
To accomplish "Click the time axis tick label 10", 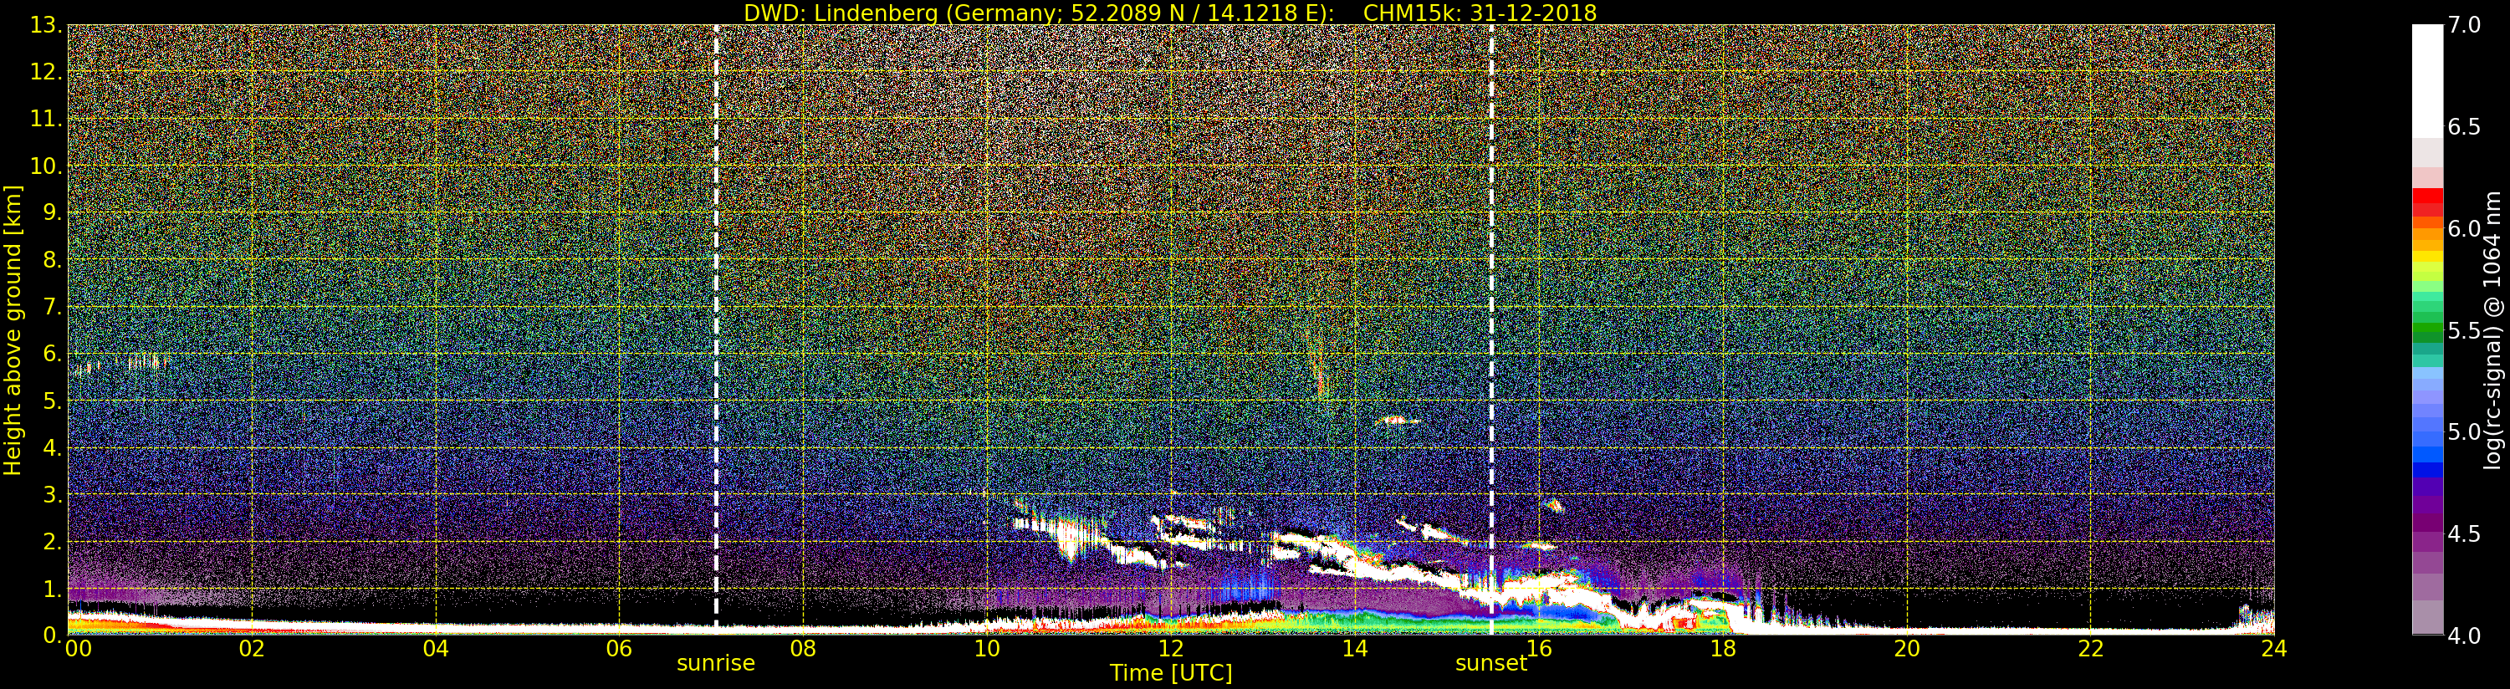I will coord(987,647).
